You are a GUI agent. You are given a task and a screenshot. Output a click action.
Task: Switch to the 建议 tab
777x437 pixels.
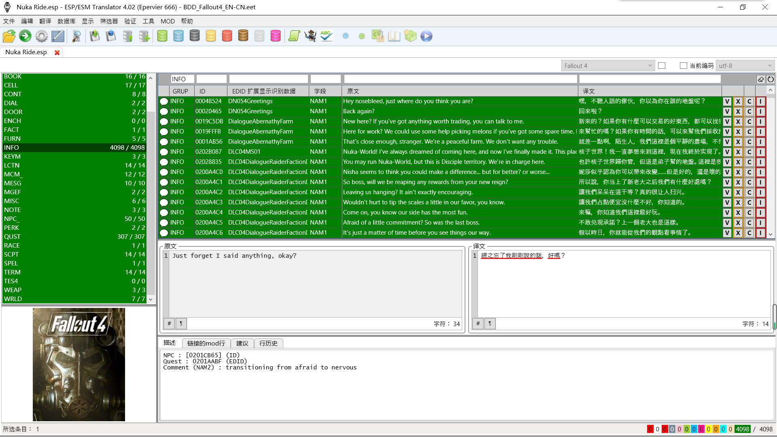click(242, 343)
